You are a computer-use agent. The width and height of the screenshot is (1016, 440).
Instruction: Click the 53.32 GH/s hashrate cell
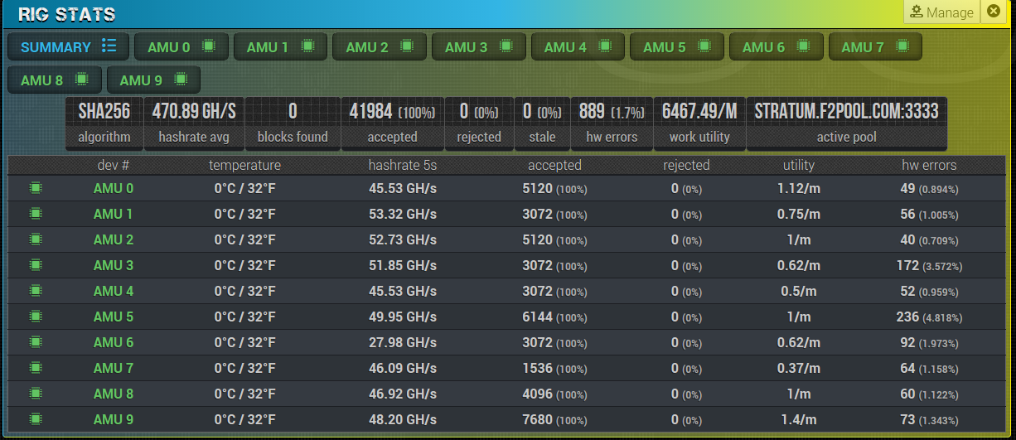[x=403, y=214]
